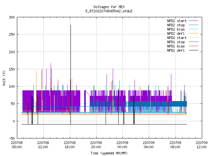Click the 50 y-axis tick label
The image size is (208, 156).
[13, 104]
